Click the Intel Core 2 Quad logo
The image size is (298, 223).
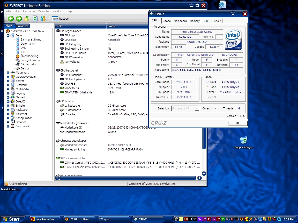coord(233,39)
